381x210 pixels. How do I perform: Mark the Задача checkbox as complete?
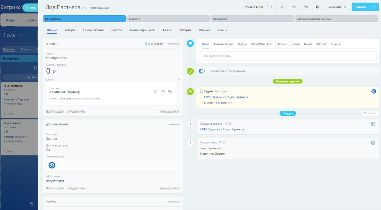pyautogui.click(x=202, y=91)
